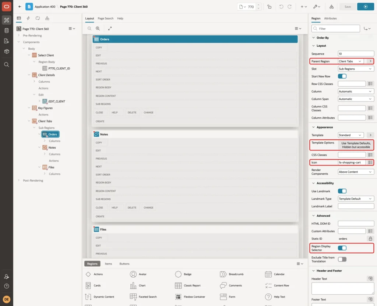Go to the Parent Region arrow button

click(x=370, y=61)
